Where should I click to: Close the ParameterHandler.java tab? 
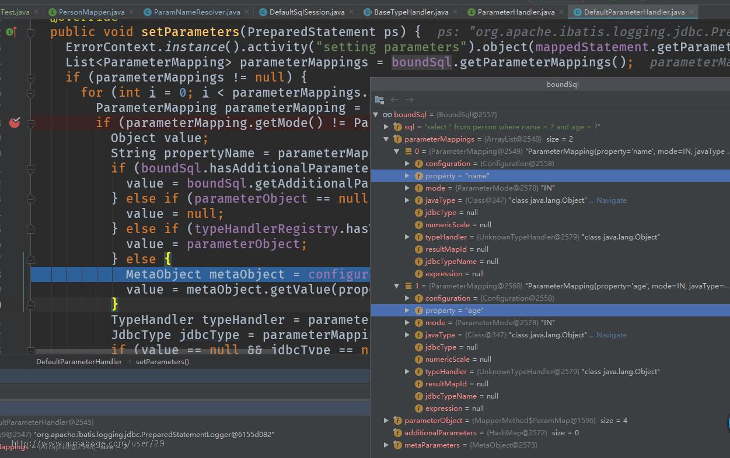pos(560,12)
